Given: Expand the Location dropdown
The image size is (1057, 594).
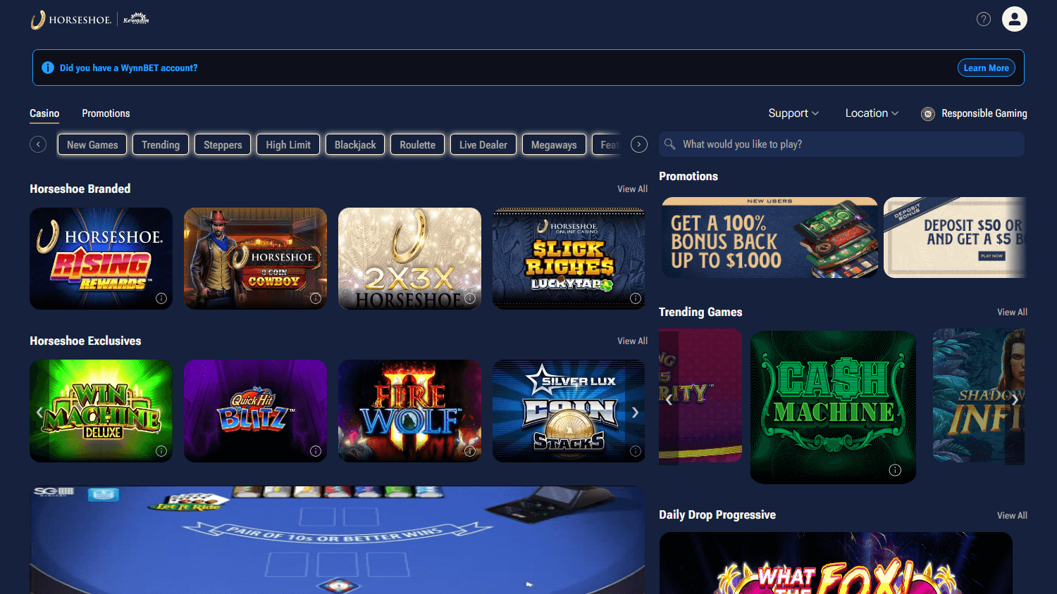Looking at the screenshot, I should pos(872,113).
